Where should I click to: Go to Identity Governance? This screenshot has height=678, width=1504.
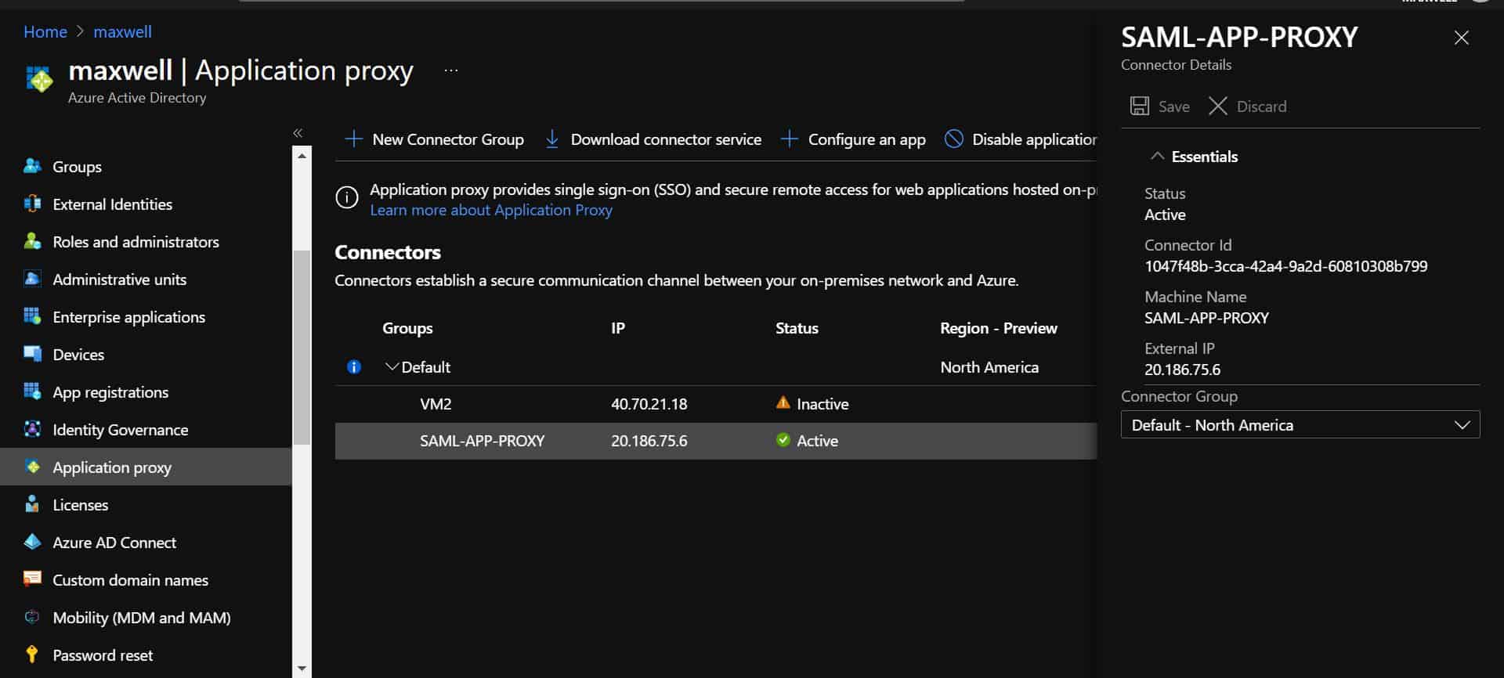pyautogui.click(x=120, y=429)
